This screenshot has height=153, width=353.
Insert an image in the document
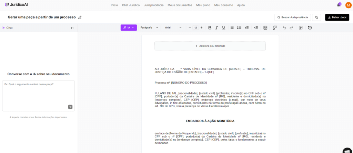click(x=265, y=28)
